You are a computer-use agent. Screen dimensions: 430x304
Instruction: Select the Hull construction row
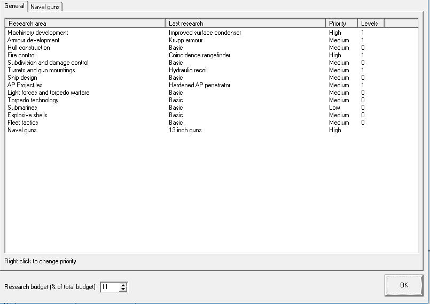(x=29, y=48)
